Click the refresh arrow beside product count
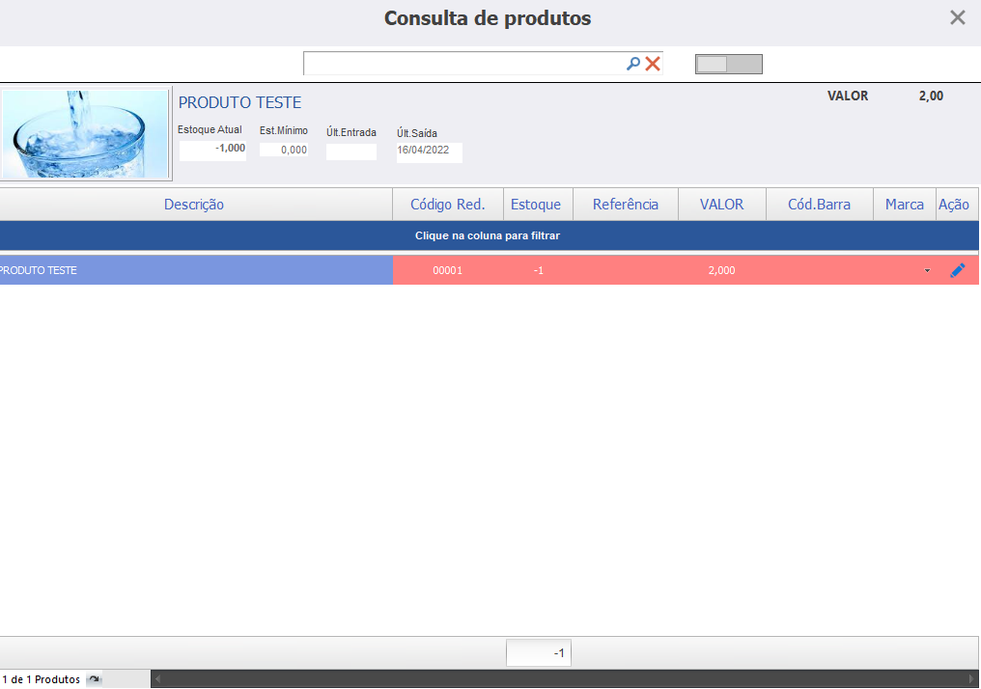The image size is (981, 689). click(94, 679)
